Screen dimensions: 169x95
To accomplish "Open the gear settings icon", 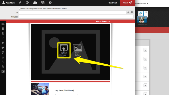I will 50,3.
